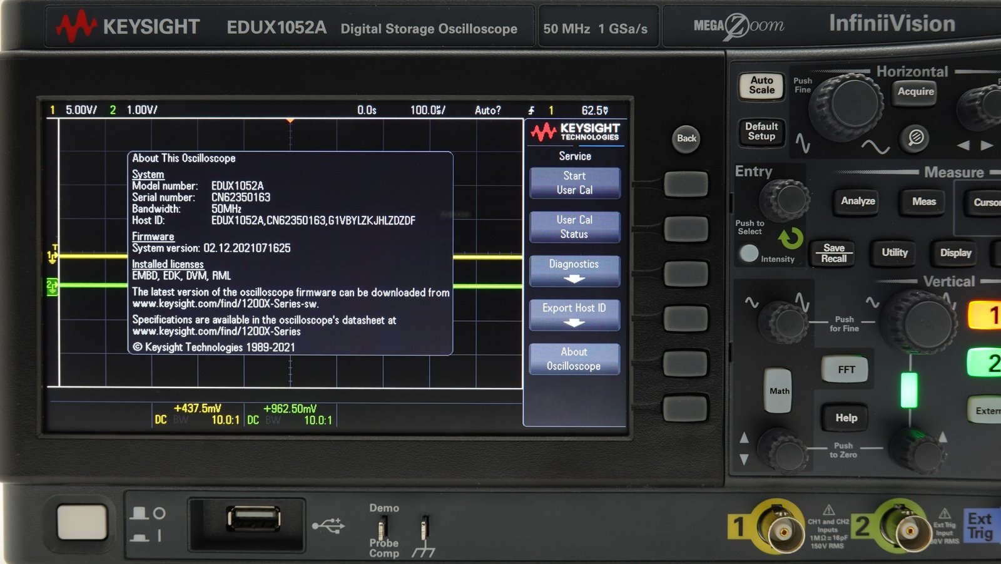Push the Meas button
Viewport: 1001px width, 564px height.
pos(923,202)
